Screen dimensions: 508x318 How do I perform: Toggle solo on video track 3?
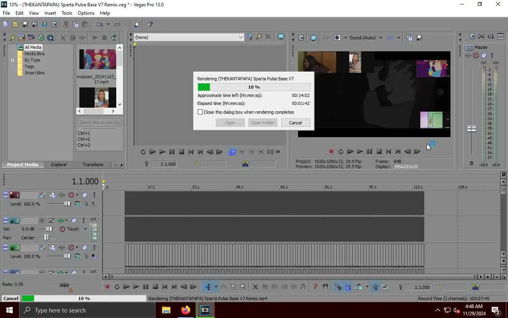point(94,248)
